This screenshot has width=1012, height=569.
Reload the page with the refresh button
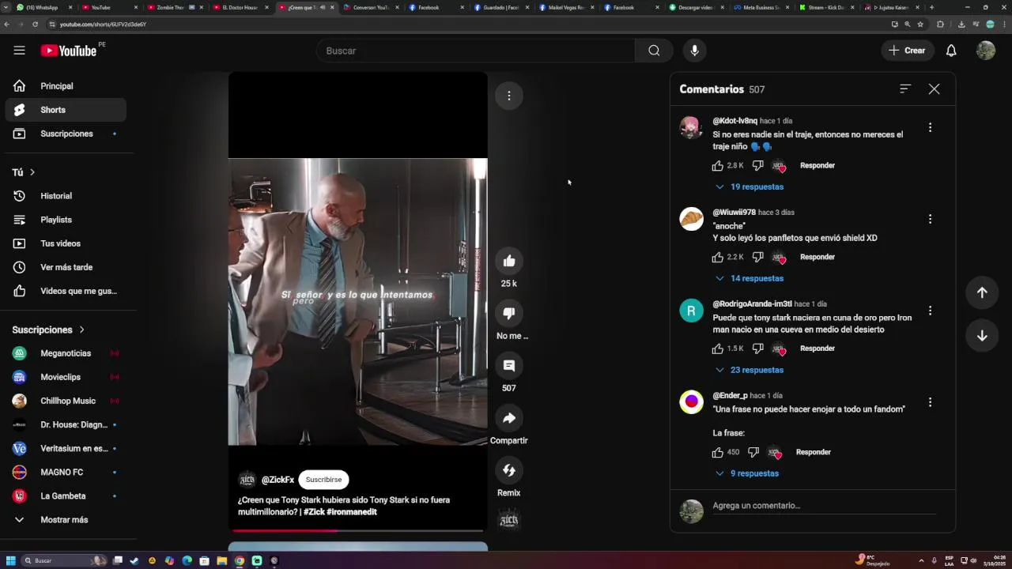(x=35, y=24)
